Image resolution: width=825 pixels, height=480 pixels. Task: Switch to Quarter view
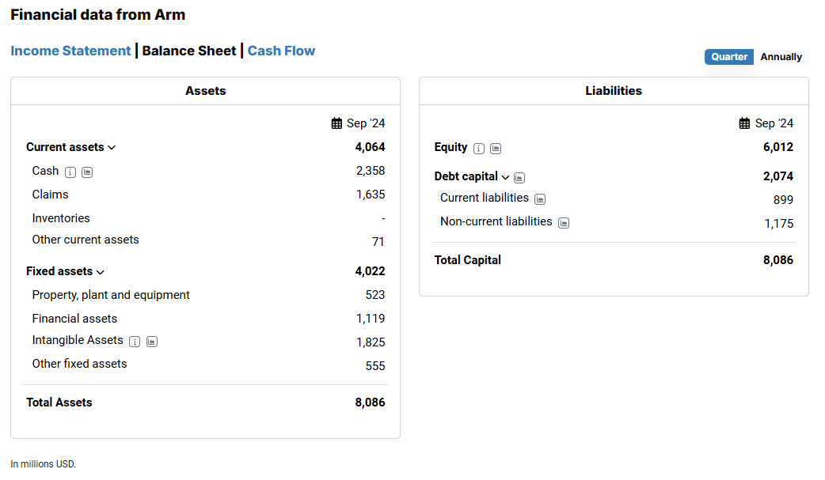pos(729,57)
